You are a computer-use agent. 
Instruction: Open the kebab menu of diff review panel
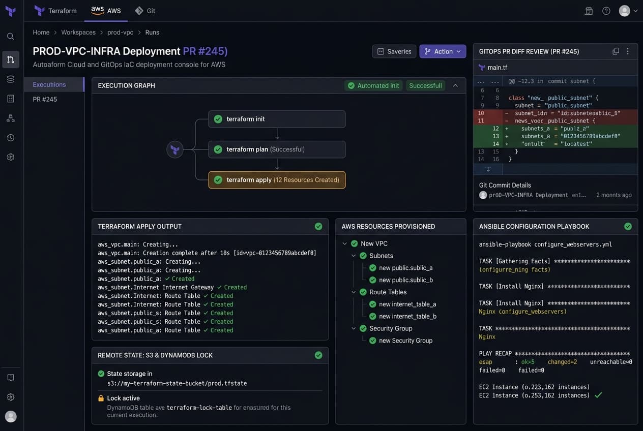628,51
